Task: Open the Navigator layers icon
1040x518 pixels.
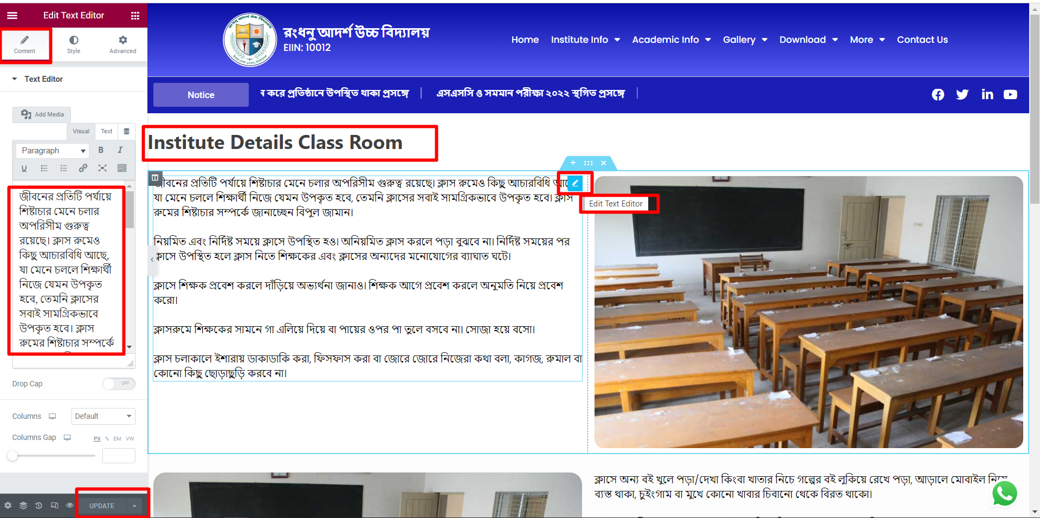Action: click(x=23, y=506)
